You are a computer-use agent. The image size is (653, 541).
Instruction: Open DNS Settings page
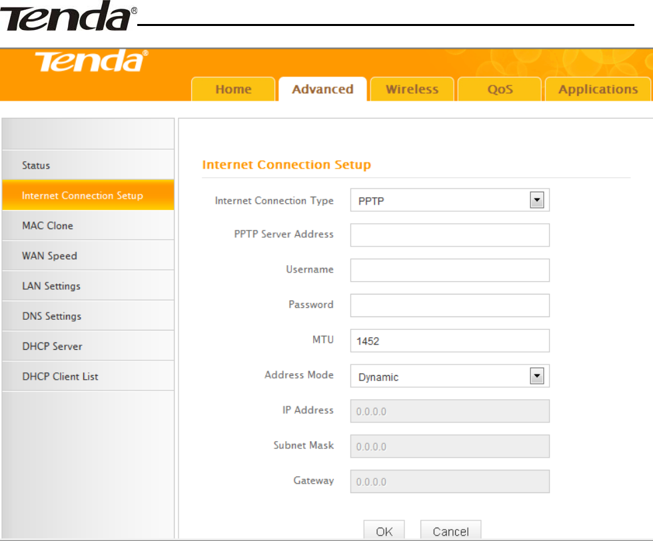point(88,316)
